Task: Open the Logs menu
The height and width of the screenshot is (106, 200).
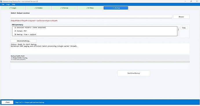Action: click(8, 4)
